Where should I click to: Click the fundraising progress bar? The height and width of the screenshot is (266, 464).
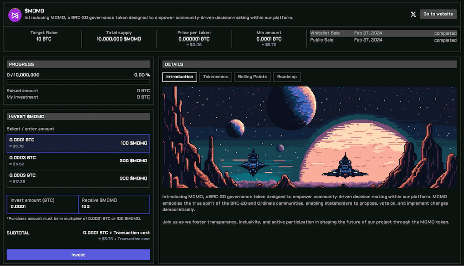[78, 82]
